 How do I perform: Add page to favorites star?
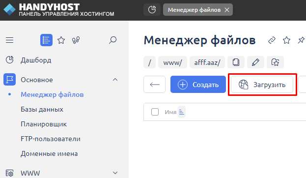(x=286, y=40)
